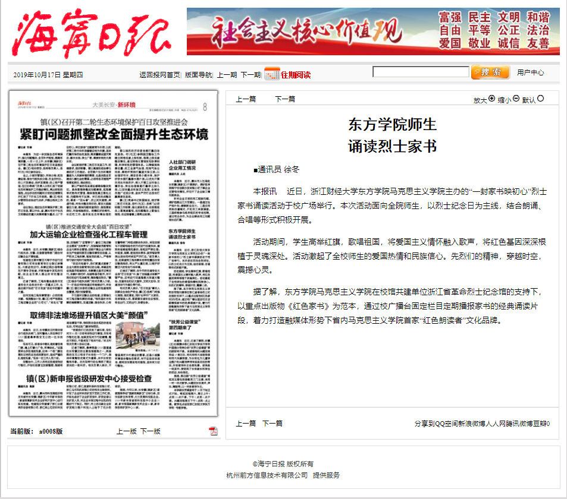Click the 默认 text label

pyautogui.click(x=529, y=100)
